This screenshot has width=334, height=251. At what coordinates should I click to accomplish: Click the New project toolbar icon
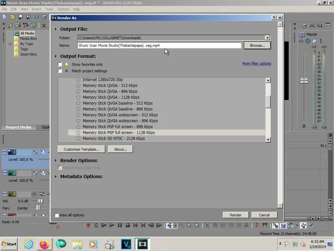click(x=5, y=17)
